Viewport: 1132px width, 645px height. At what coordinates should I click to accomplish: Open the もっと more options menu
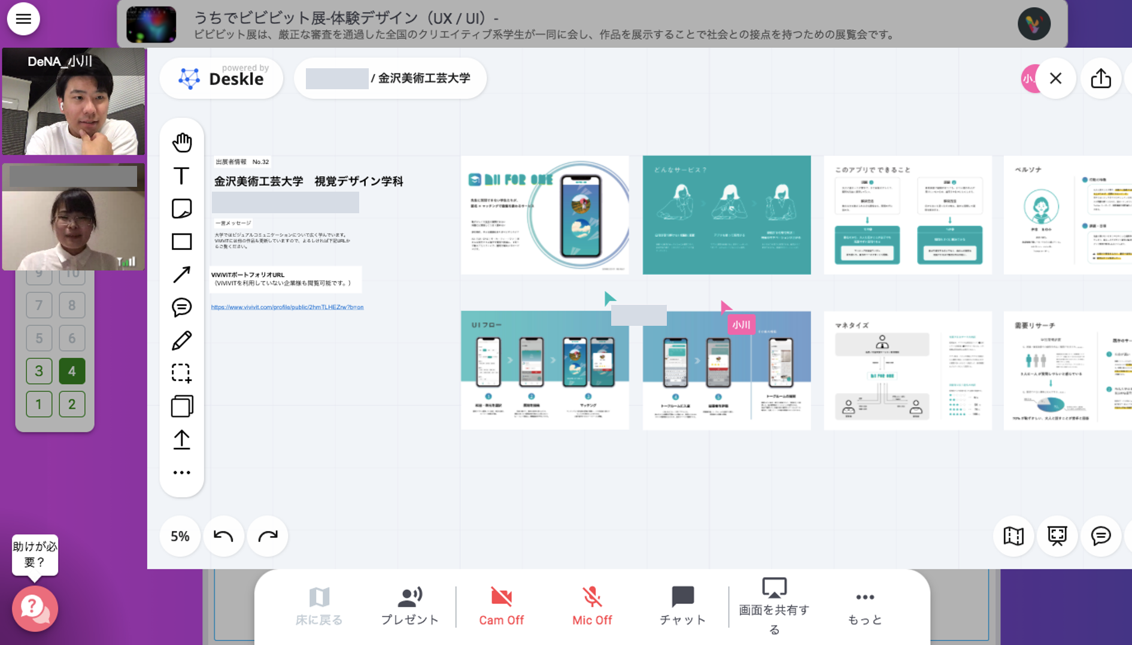pos(864,606)
